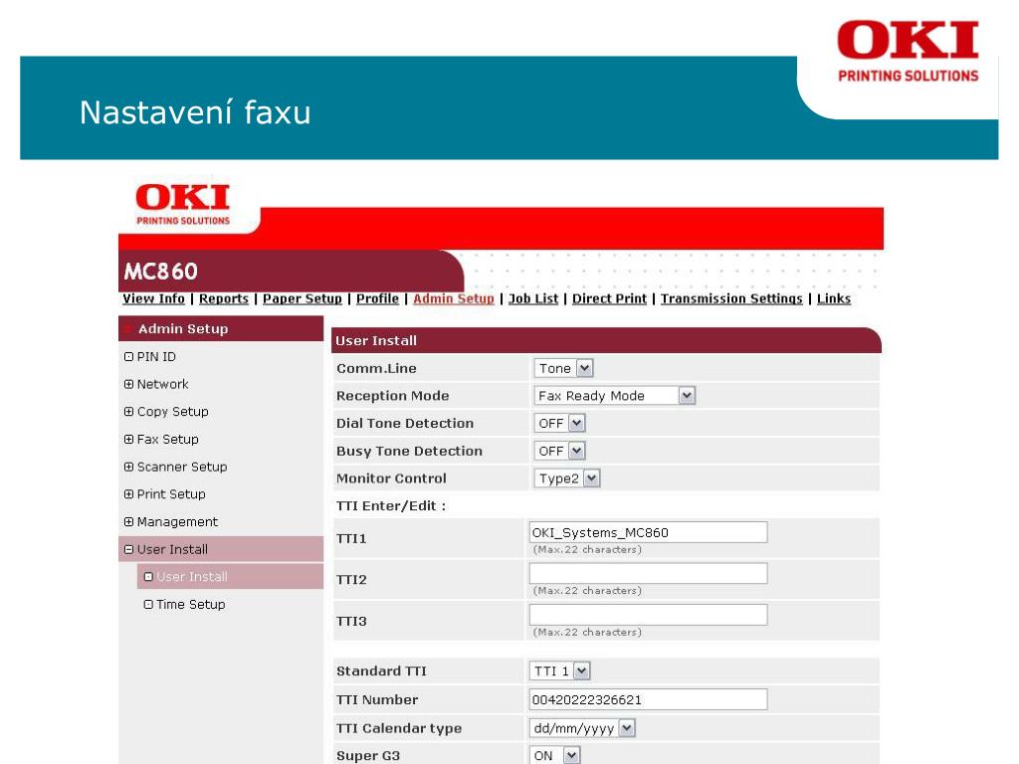
Task: Select Management in sidebar
Action: pos(177,521)
